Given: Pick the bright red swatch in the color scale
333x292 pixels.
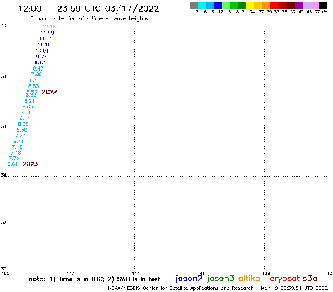Looking at the screenshot, I should (274, 5).
